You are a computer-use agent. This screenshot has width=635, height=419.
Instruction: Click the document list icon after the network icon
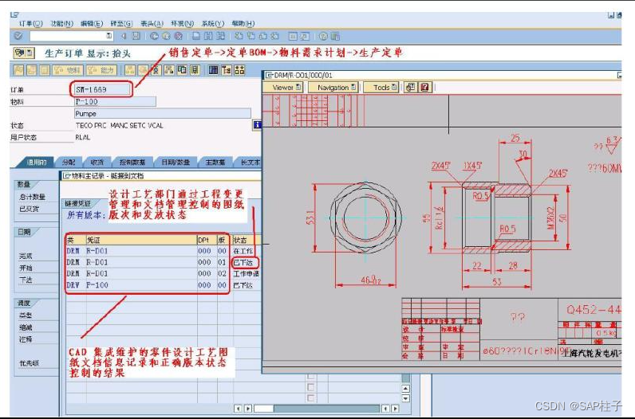point(182,70)
